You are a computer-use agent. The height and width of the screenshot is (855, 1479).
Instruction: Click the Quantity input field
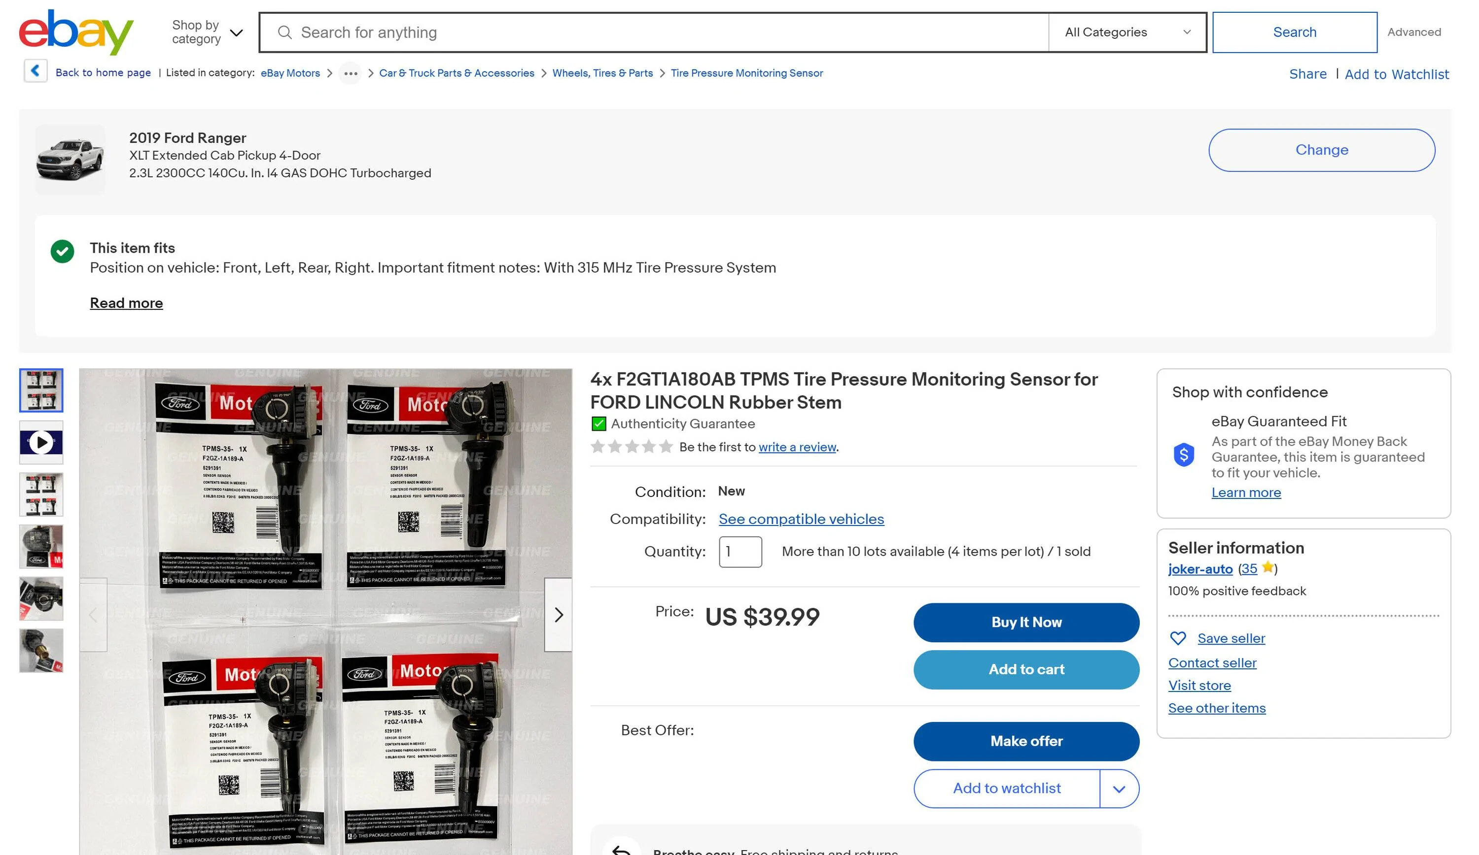tap(740, 551)
